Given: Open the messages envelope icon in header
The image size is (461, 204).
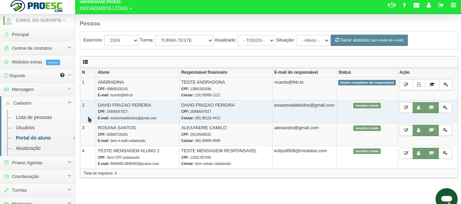Looking at the screenshot, I should click(x=416, y=5).
